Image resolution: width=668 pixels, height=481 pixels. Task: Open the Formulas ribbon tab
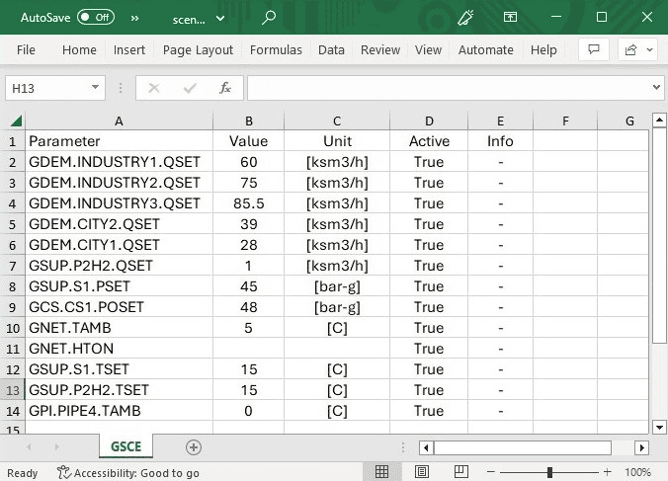click(x=276, y=49)
